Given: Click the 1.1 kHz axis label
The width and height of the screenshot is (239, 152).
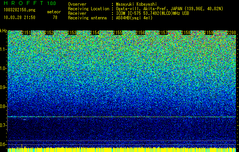Looking at the screenshot, I should [3, 49].
